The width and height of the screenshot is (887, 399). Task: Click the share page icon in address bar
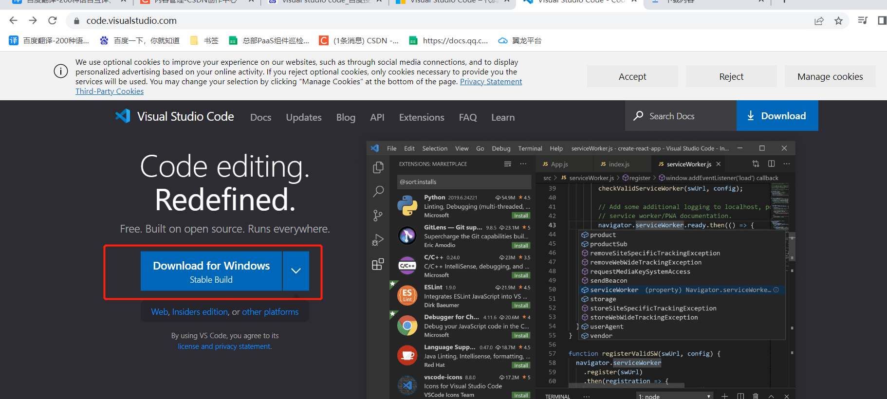(819, 20)
